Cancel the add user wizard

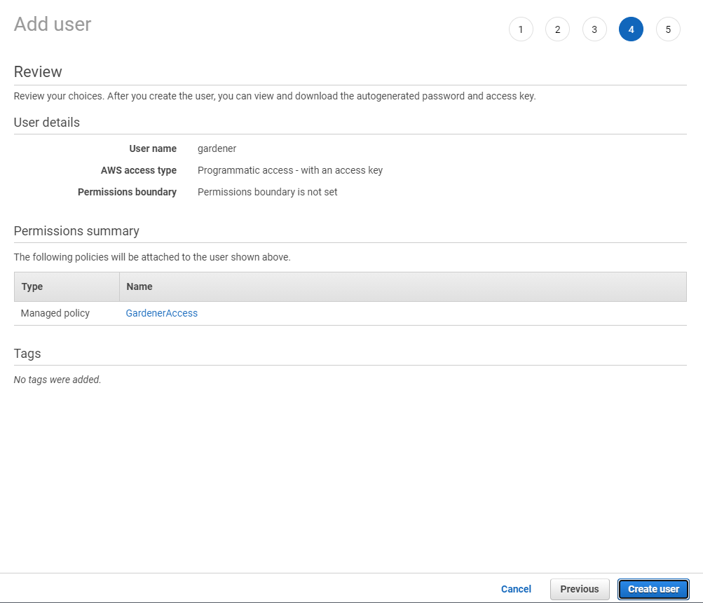click(516, 589)
